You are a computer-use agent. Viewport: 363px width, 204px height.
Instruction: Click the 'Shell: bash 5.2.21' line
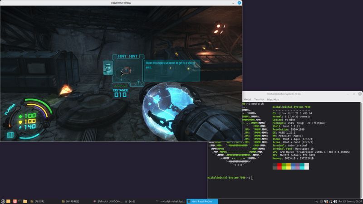(x=286, y=126)
